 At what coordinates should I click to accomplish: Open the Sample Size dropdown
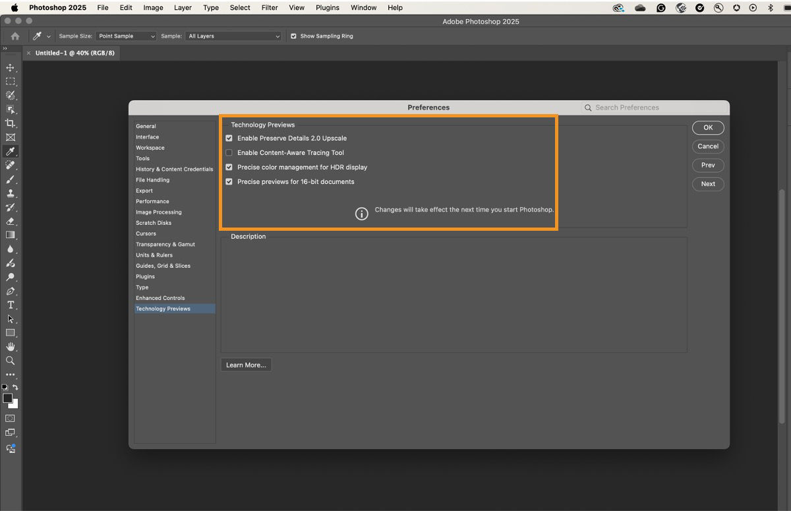125,36
